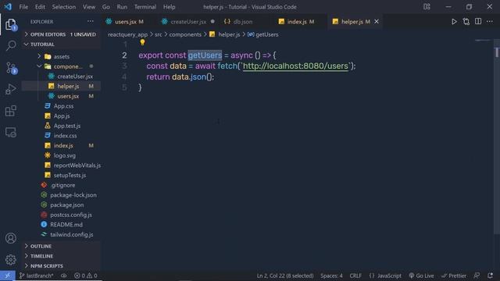The width and height of the screenshot is (500, 281).
Task: Open the Edit menu
Action: click(x=40, y=7)
